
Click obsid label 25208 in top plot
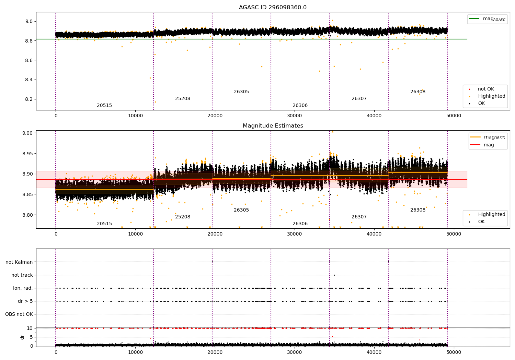(x=183, y=99)
